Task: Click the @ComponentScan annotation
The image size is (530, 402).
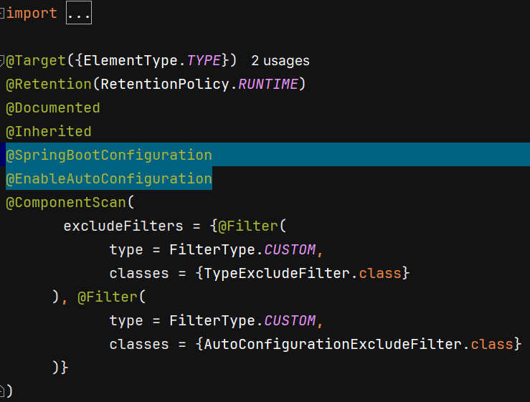Action: 66,202
